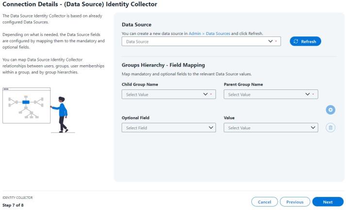This screenshot has width=346, height=210.
Task: Click the chevron arrow in the Optional Field selector
Action: [211, 127]
